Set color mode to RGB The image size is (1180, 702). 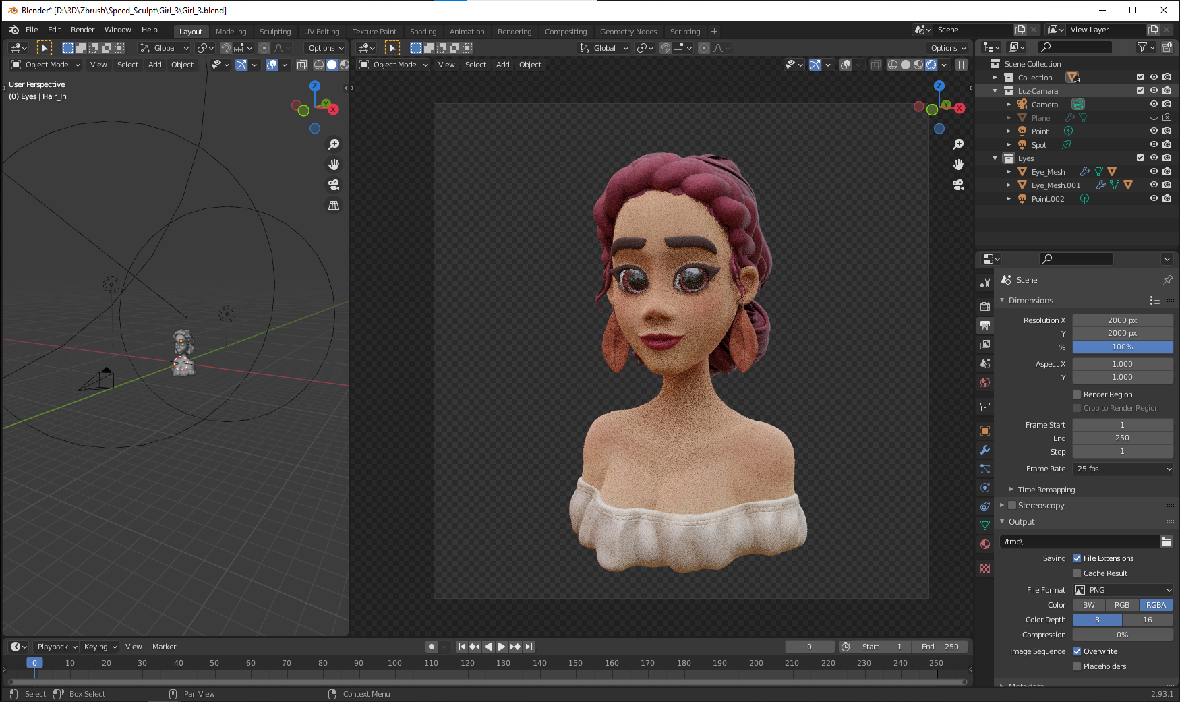click(1122, 605)
